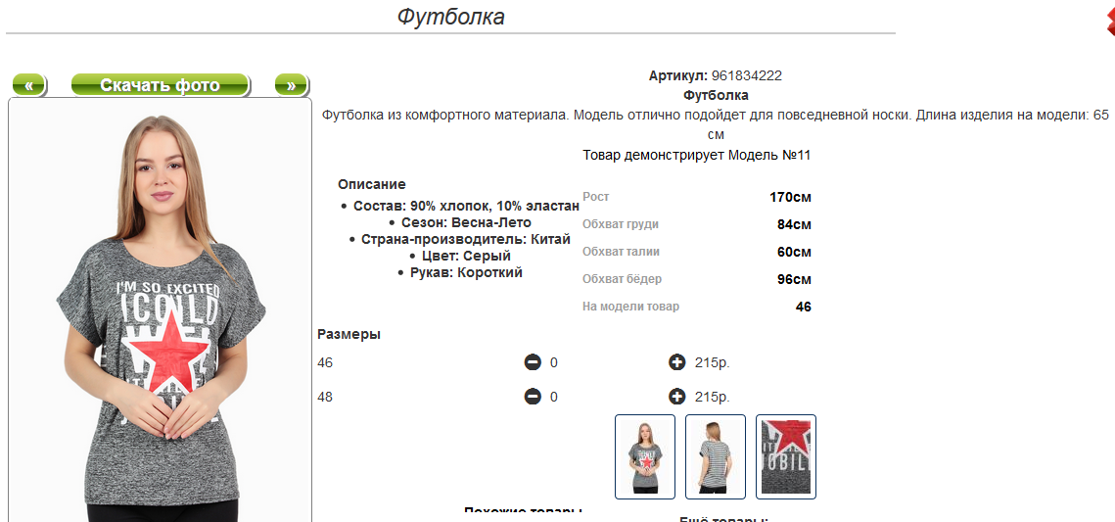This screenshot has width=1115, height=522.
Task: Click the 215р. price for size 46
Action: click(713, 363)
